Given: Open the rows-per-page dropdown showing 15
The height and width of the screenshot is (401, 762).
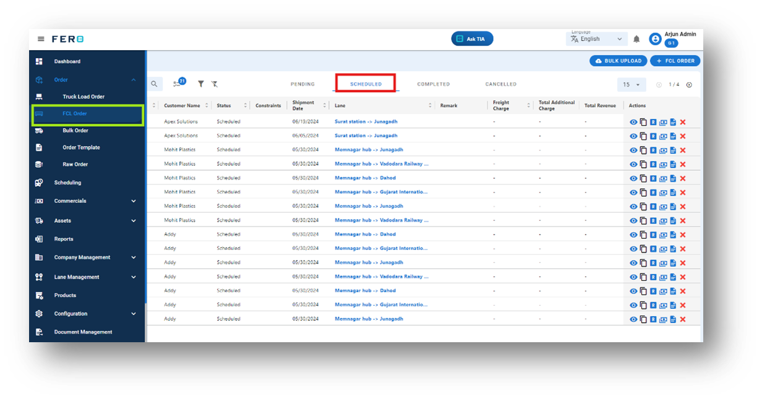Looking at the screenshot, I should [x=631, y=85].
